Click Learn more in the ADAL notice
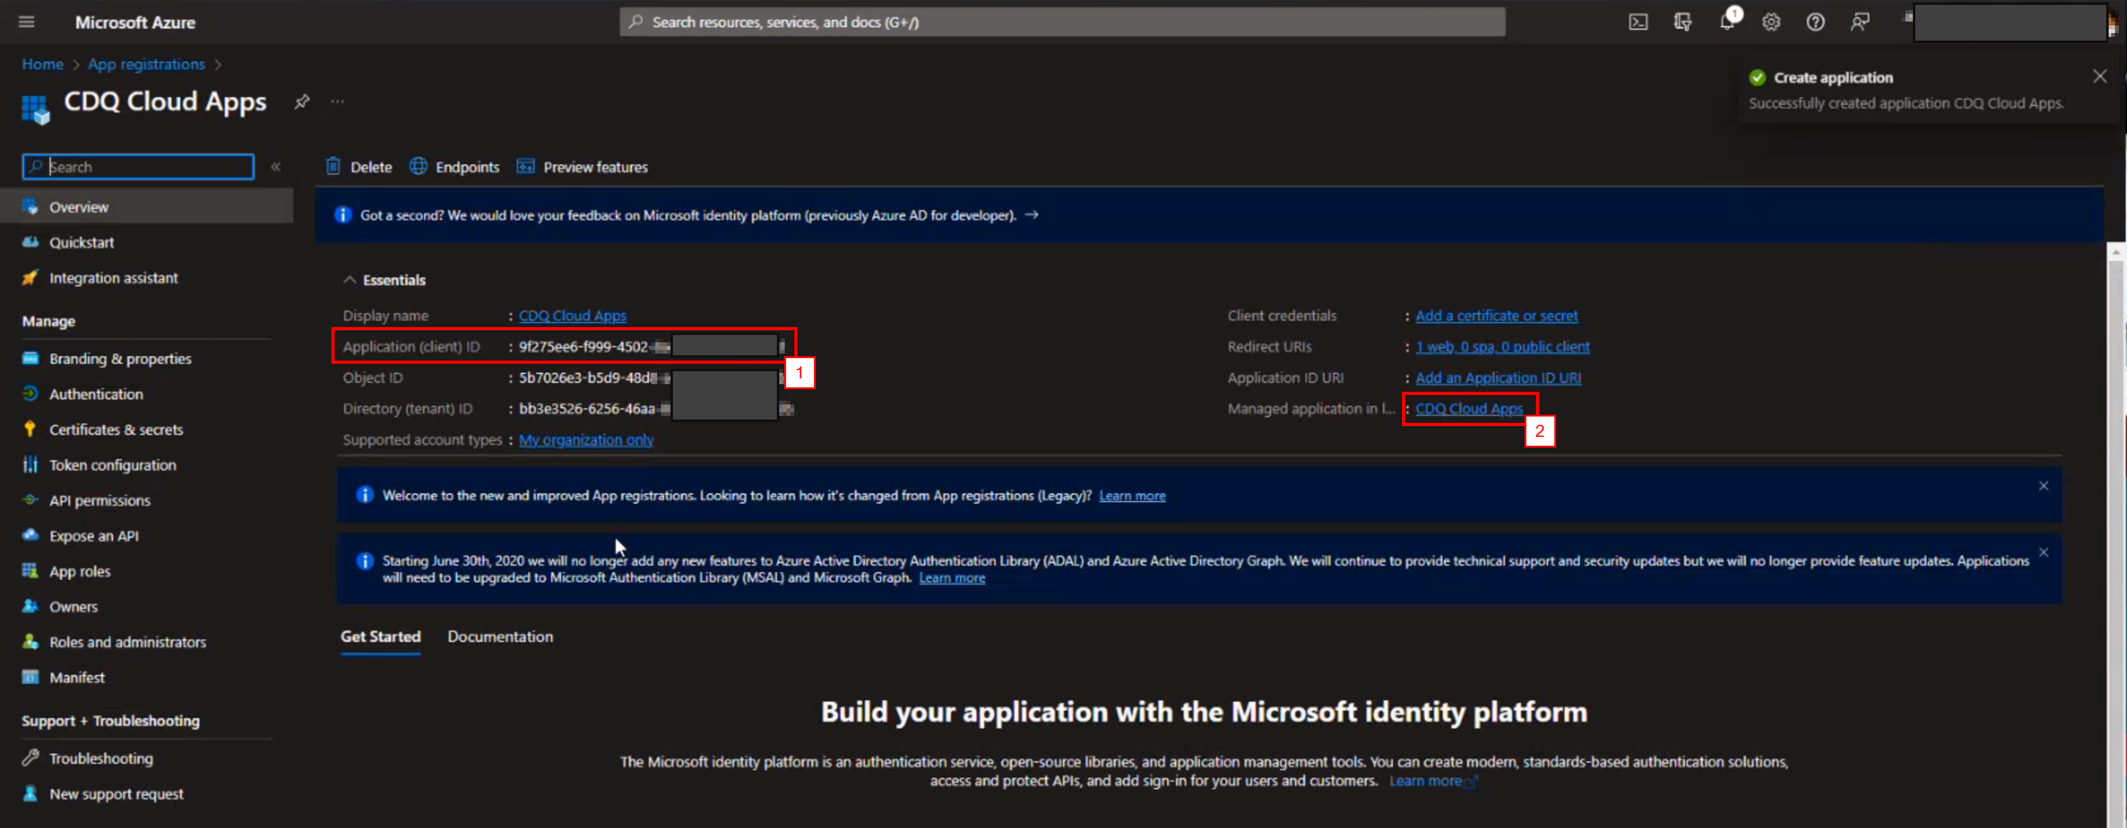Viewport: 2127px width, 828px height. coord(952,578)
